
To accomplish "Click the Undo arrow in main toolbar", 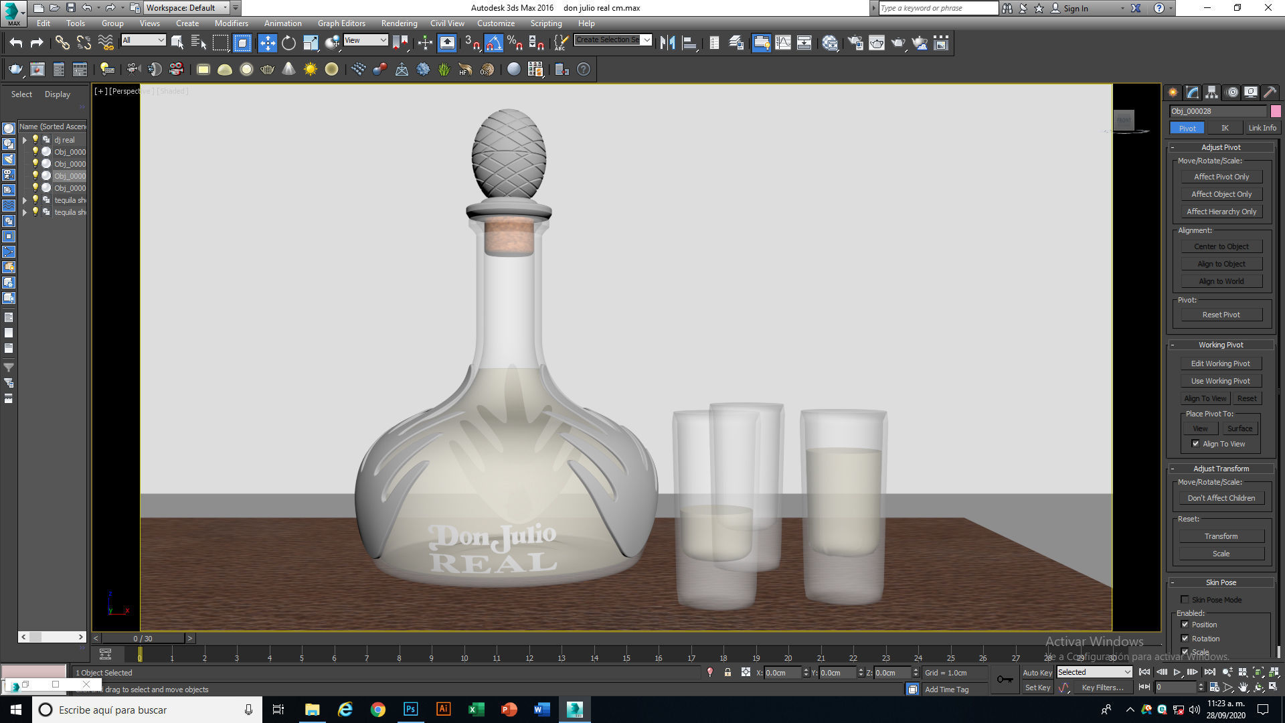I will click(x=16, y=43).
